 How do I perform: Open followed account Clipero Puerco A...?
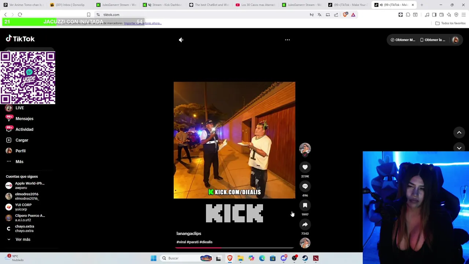[25, 218]
